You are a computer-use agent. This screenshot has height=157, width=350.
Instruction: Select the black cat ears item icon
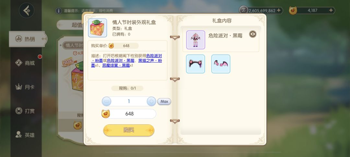click(195, 64)
